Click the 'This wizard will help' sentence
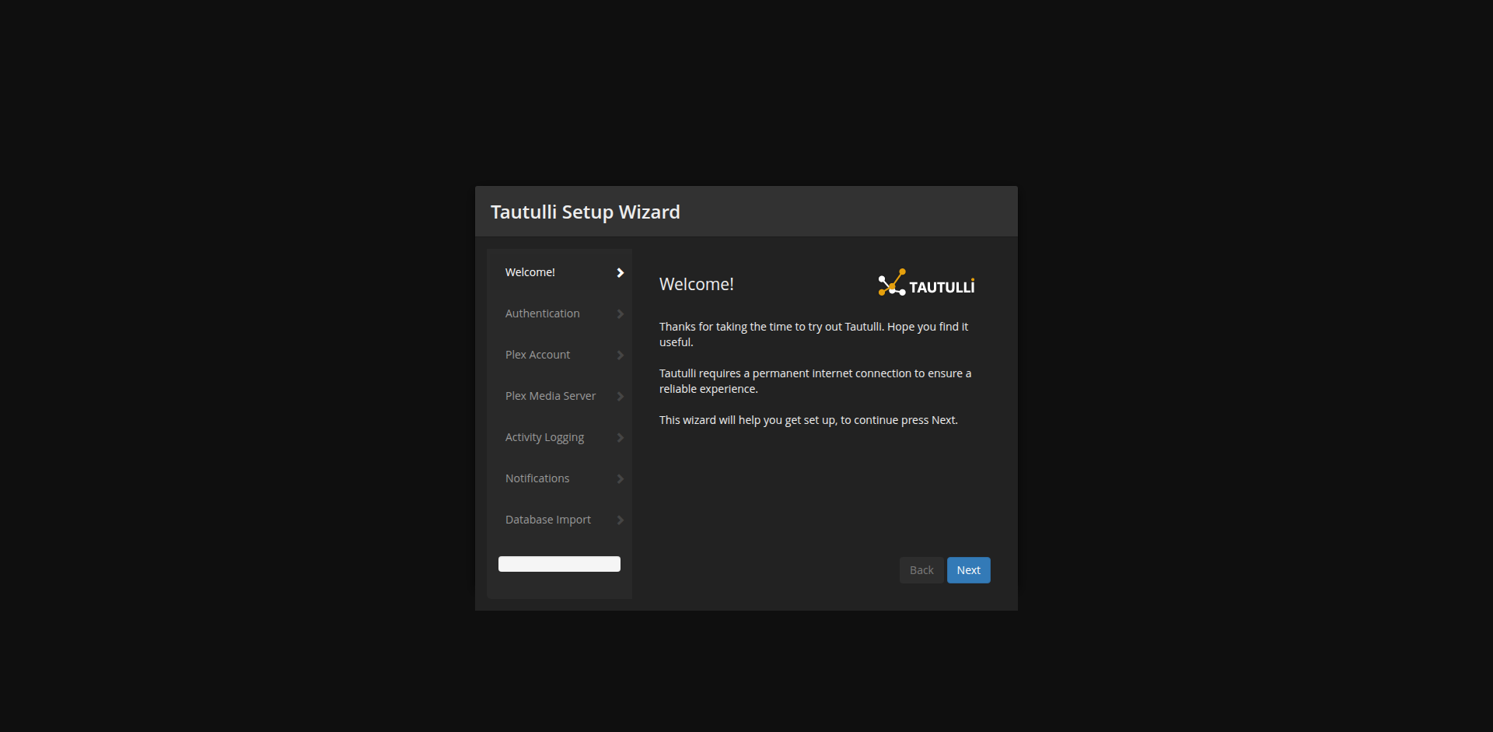1493x732 pixels. (x=809, y=420)
